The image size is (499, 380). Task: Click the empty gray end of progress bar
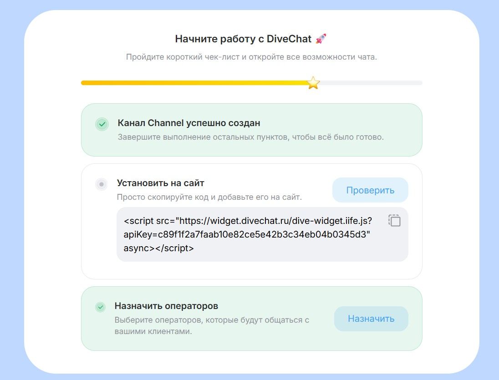coord(373,83)
